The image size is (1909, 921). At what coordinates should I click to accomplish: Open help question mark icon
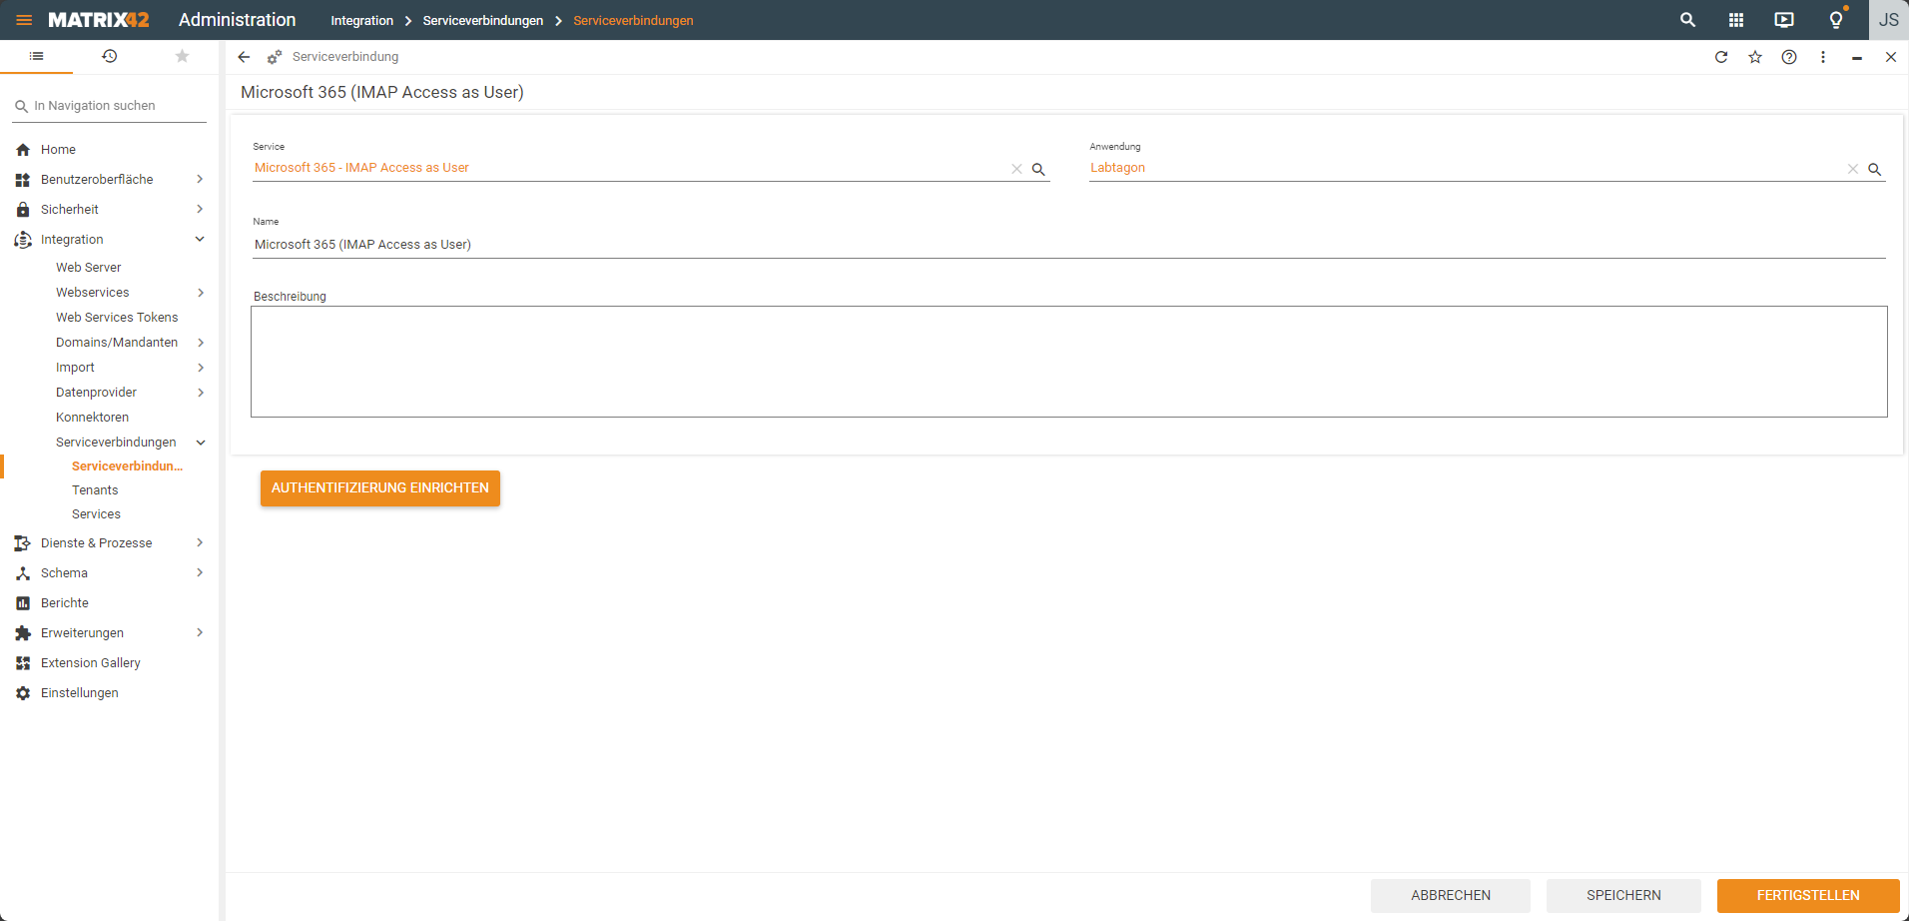coord(1789,57)
